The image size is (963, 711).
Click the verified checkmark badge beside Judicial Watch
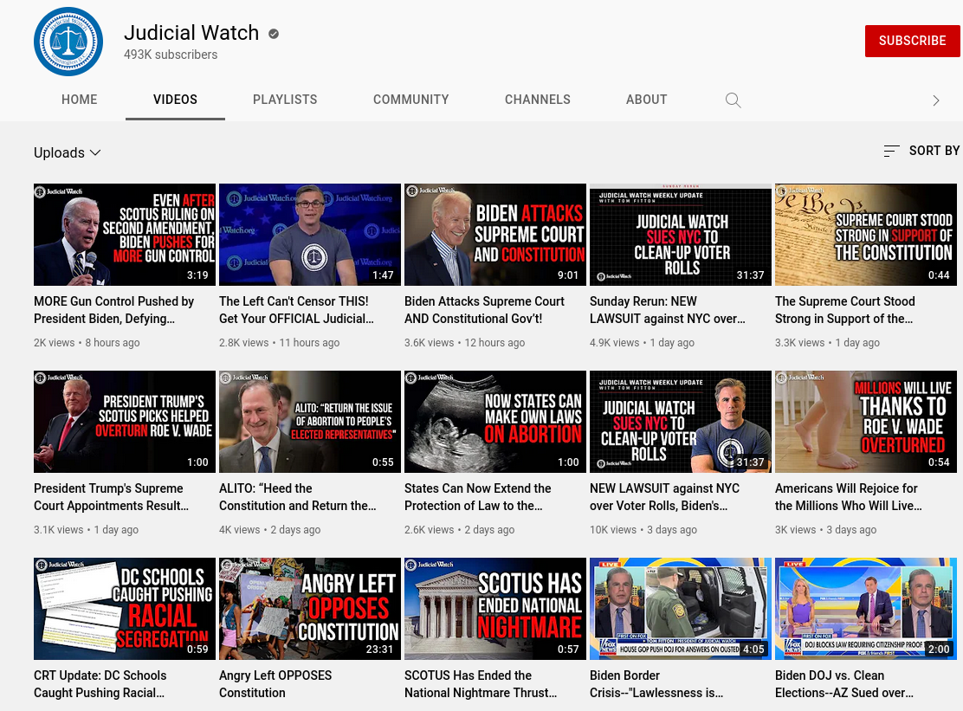pos(274,34)
